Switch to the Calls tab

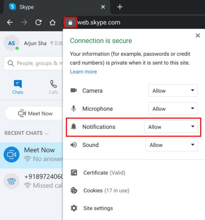click(54, 87)
